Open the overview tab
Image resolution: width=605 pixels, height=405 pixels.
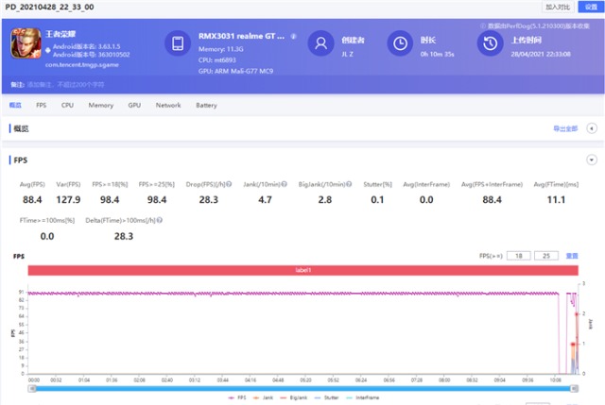pyautogui.click(x=15, y=105)
